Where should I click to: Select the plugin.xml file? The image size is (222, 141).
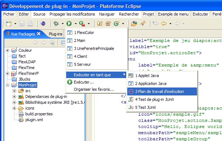pos(34,120)
